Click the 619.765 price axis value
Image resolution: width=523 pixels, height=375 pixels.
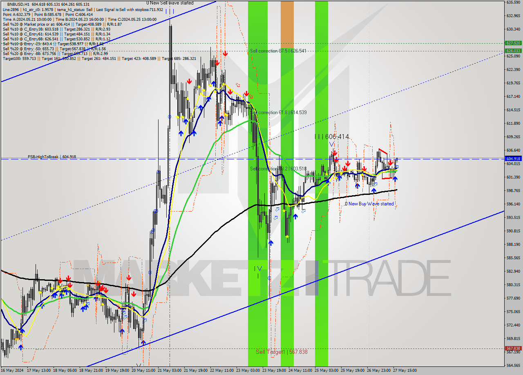pyautogui.click(x=513, y=83)
